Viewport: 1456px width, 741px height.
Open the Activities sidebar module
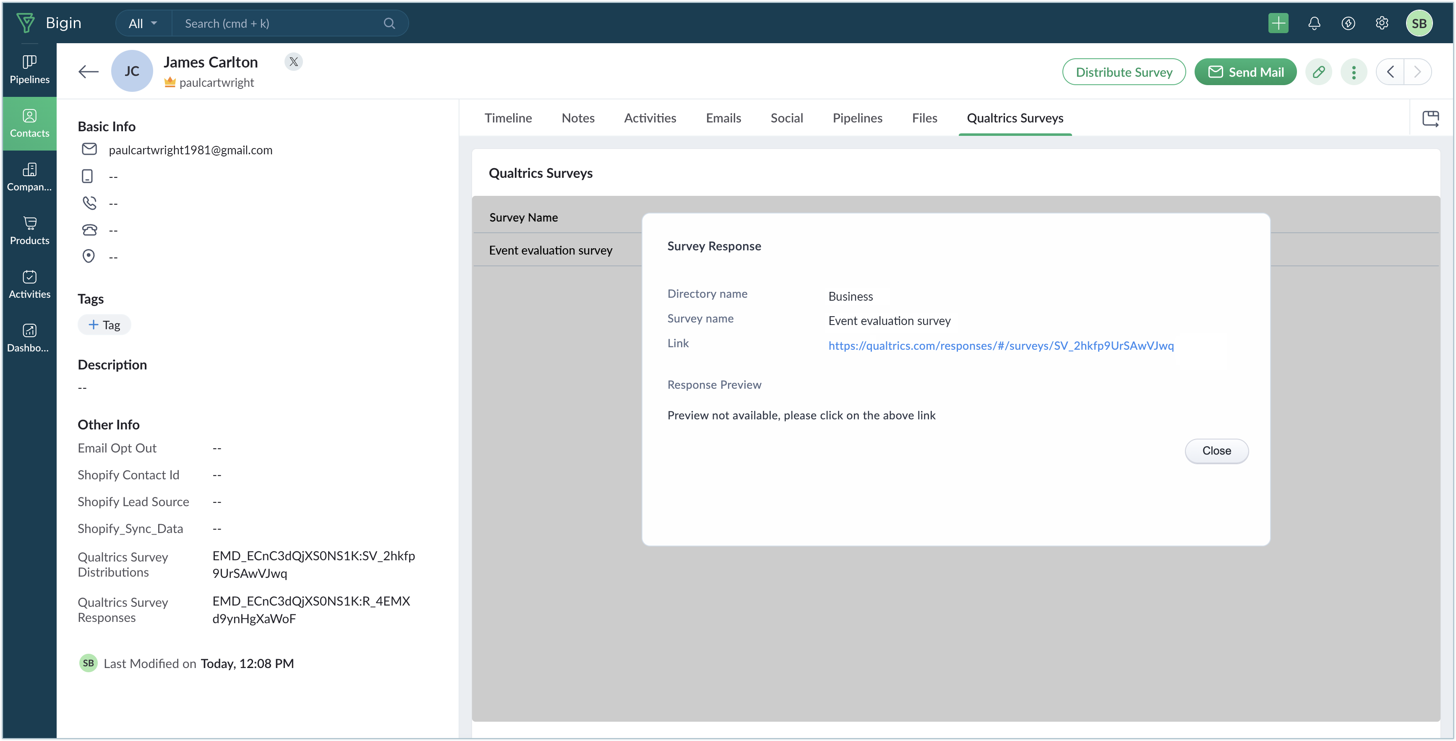click(29, 285)
